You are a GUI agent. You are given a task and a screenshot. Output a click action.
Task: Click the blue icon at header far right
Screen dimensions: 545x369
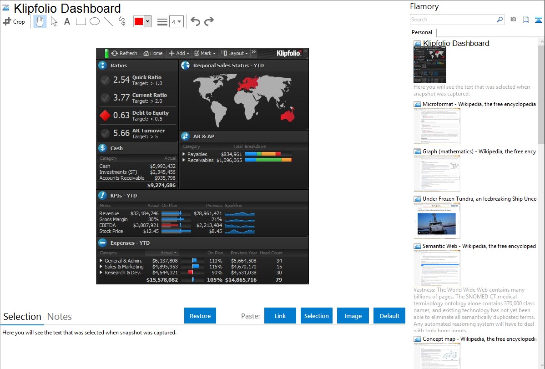(538, 20)
